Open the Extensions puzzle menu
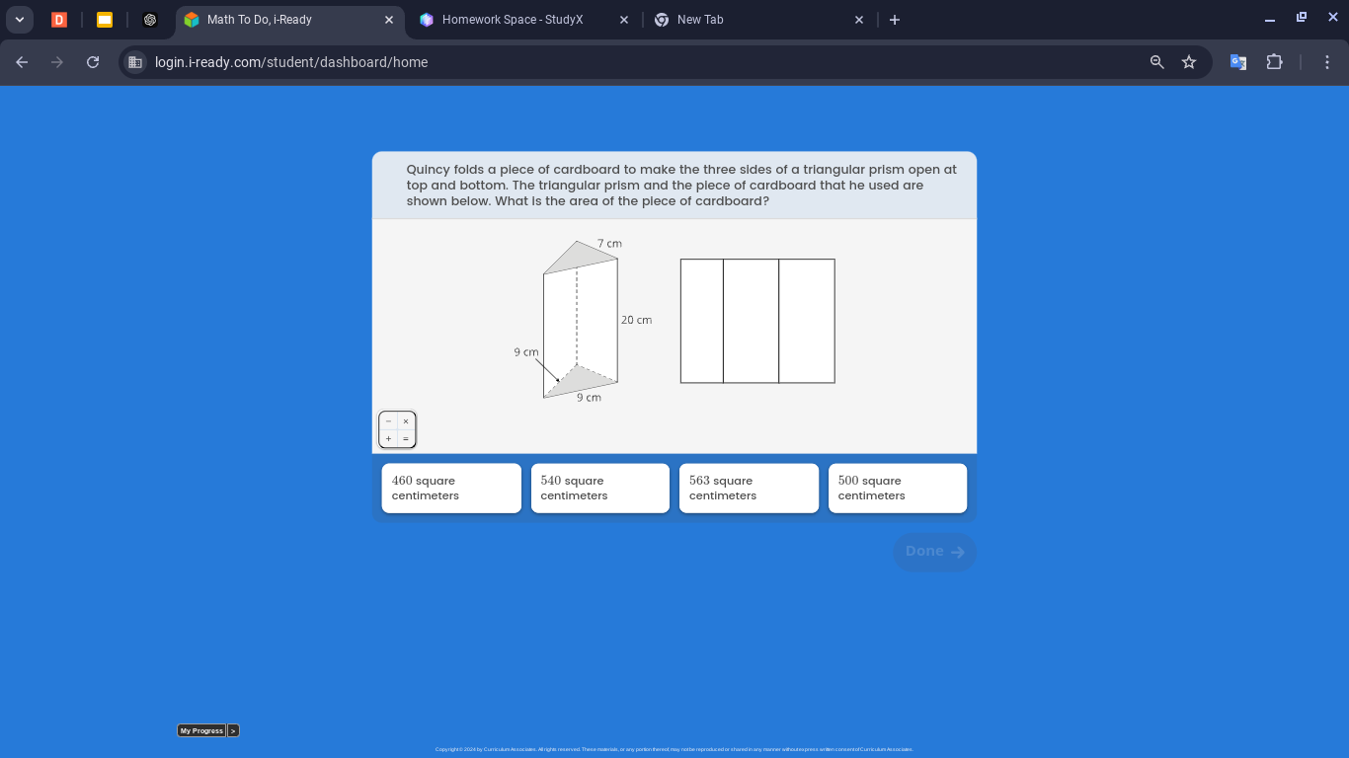Screen dimensions: 1349x758 click(1275, 62)
